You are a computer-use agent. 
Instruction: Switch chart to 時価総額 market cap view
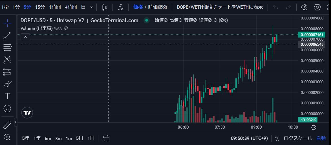point(158,7)
